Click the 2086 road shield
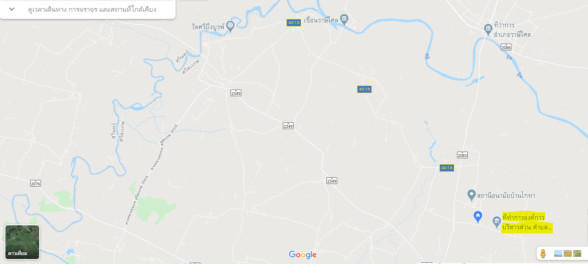 (506, 47)
